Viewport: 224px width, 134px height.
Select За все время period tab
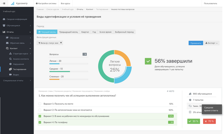point(106,32)
